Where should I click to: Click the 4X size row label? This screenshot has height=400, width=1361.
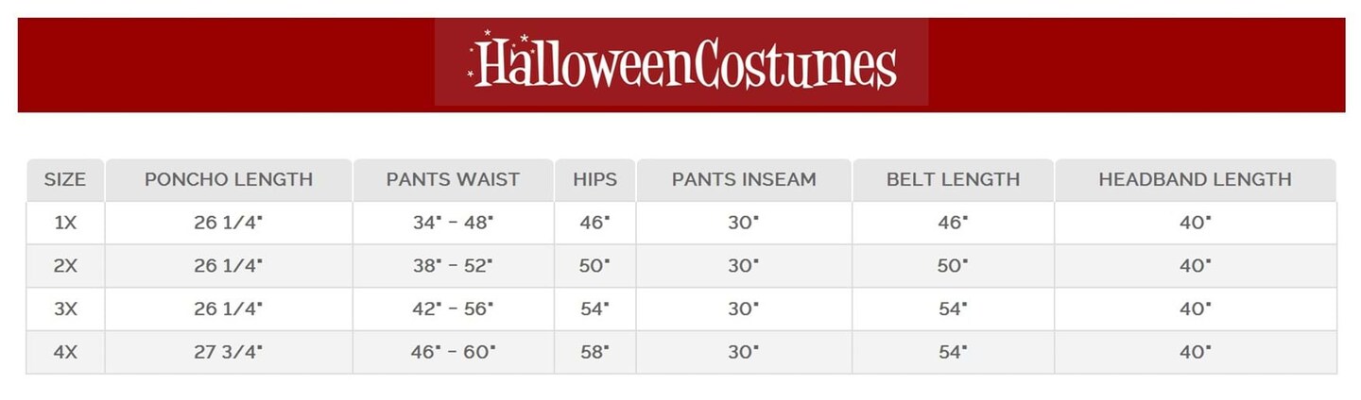[x=65, y=352]
